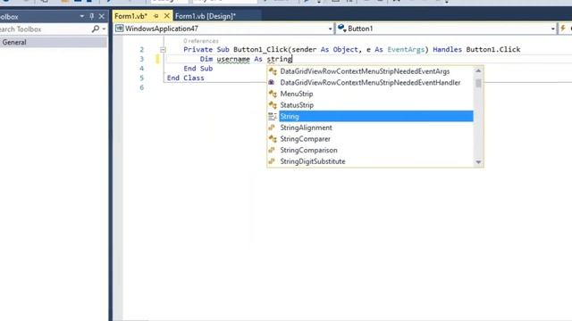572x321 pixels.
Task: Click the StringComparer class icon
Action: coord(273,139)
